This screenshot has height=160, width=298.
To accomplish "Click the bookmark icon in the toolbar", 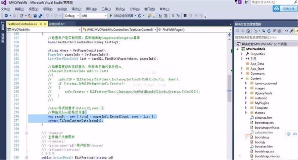I will (x=185, y=16).
